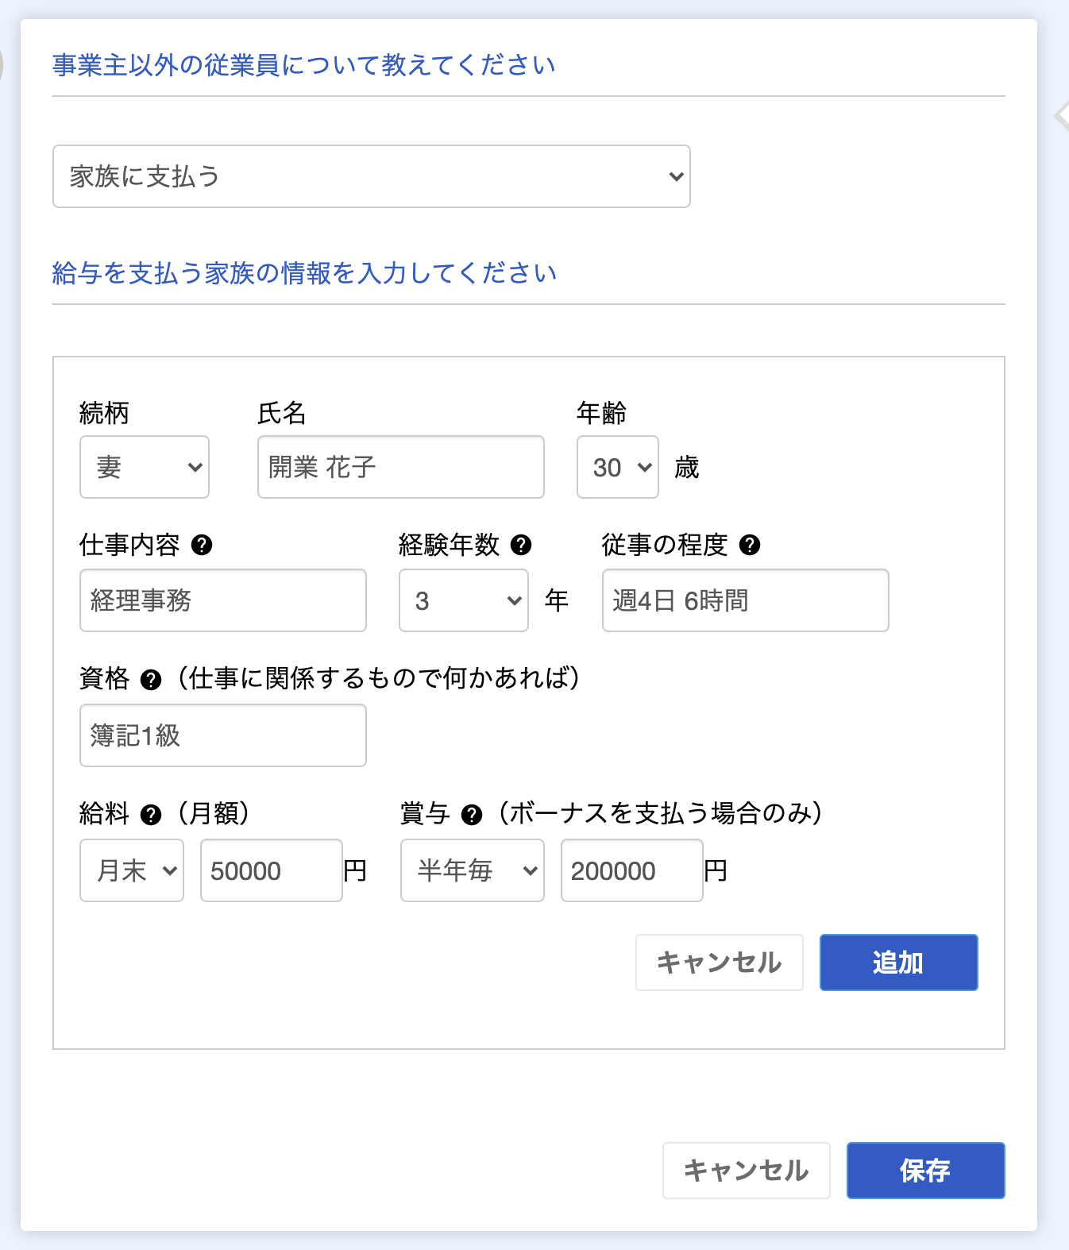Click the 仕事内容 field with 経理事務
The height and width of the screenshot is (1250, 1069).
tap(223, 600)
